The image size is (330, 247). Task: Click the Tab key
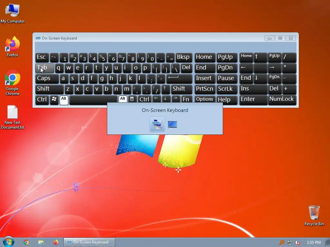44,68
